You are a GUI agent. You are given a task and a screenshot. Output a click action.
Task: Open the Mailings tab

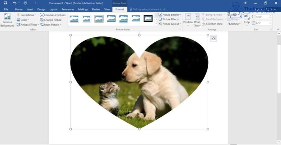coord(83,9)
